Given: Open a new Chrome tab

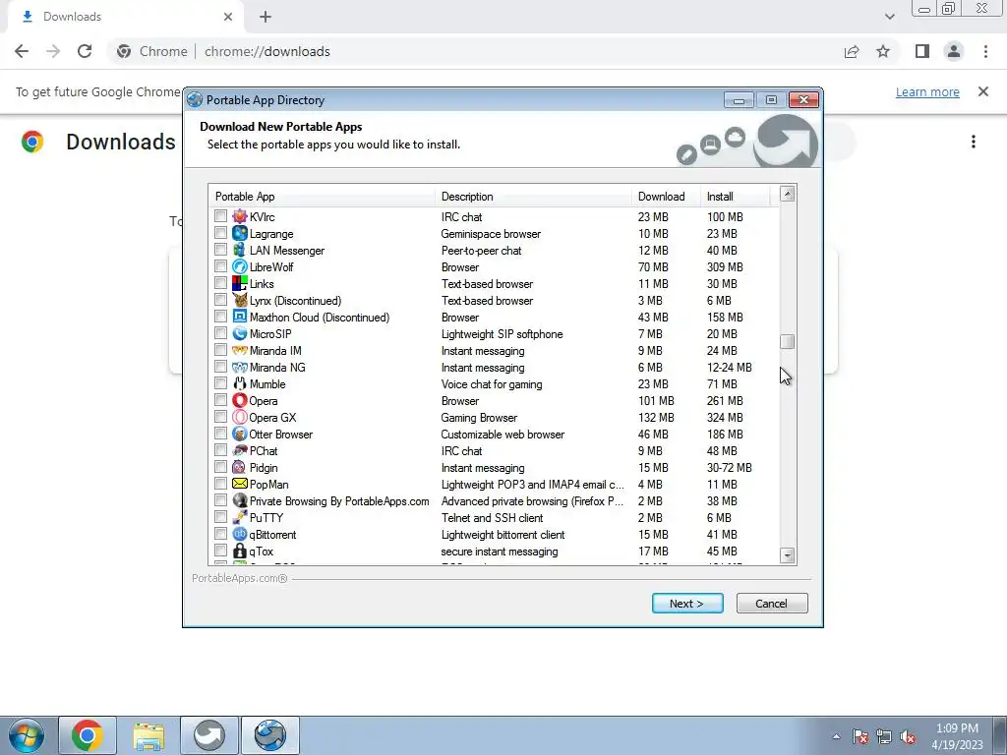Looking at the screenshot, I should click(266, 17).
